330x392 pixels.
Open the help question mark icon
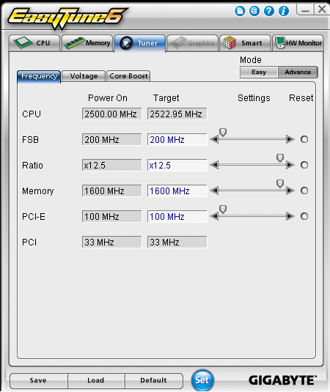(269, 11)
